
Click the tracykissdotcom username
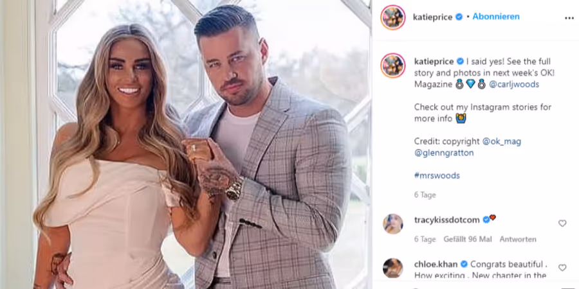tap(447, 220)
